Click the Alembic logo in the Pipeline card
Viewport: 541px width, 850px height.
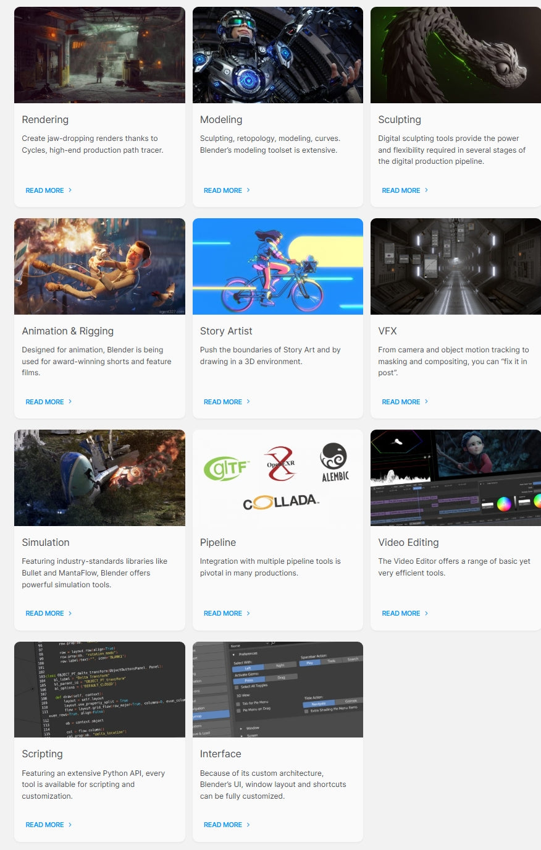point(334,461)
